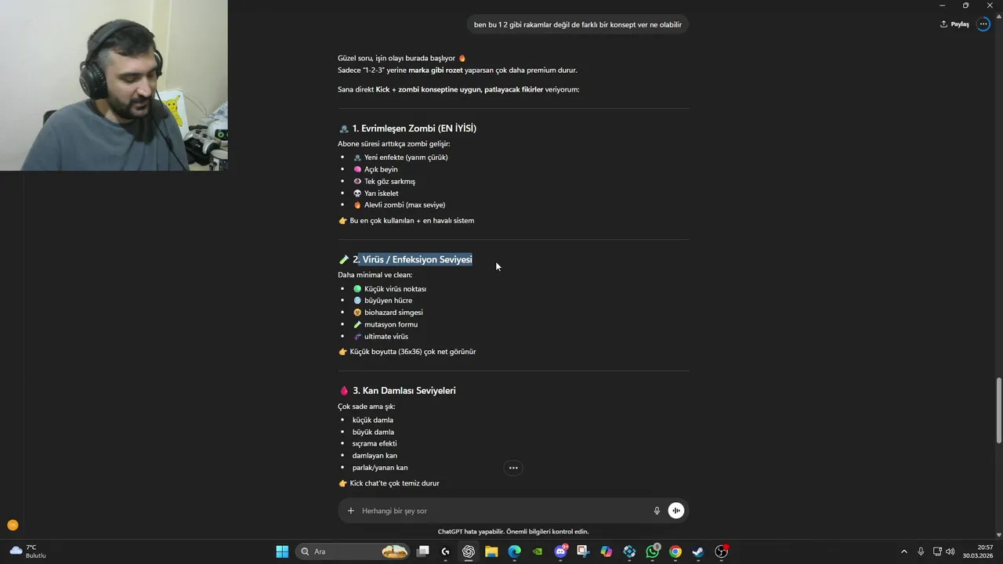Click the 'mutasyon formu' list item
Viewport: 1003px width, 564px height.
coord(391,324)
